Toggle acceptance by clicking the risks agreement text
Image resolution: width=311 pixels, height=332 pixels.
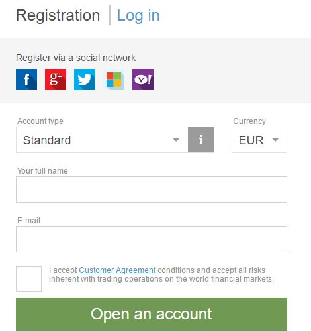tap(161, 274)
